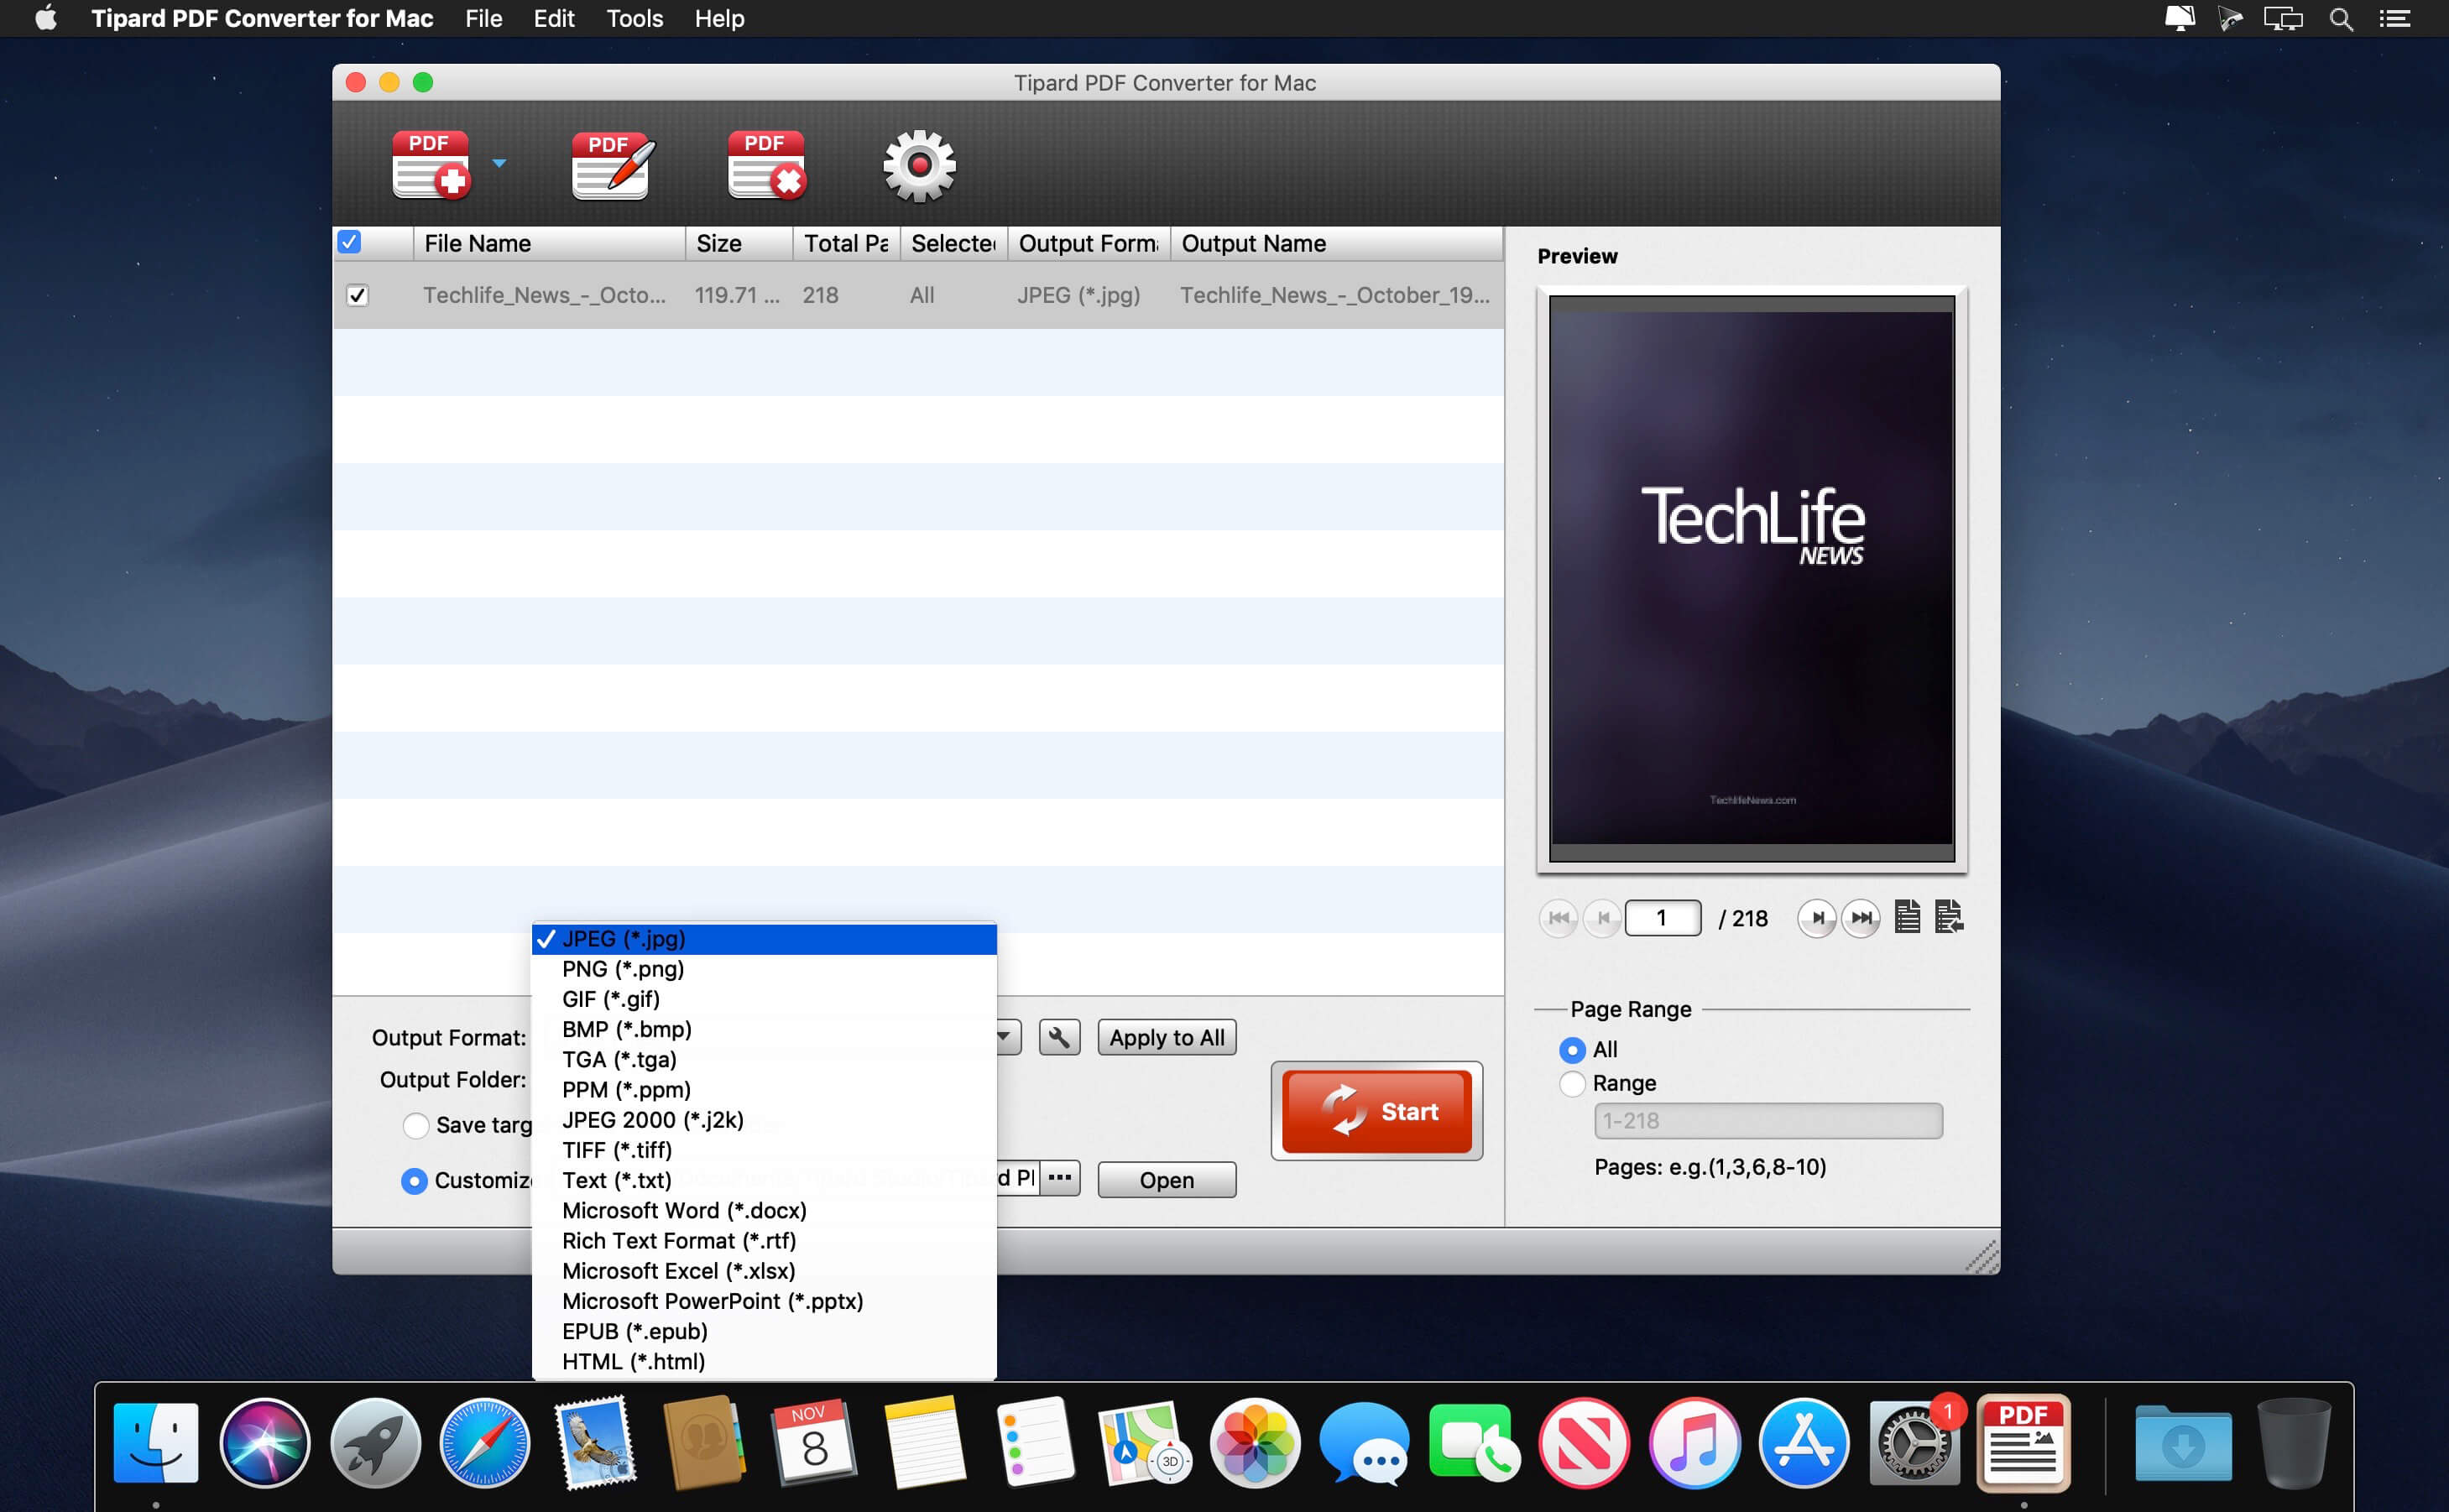The image size is (2449, 1512).
Task: Select TIFF output format option
Action: [x=618, y=1150]
